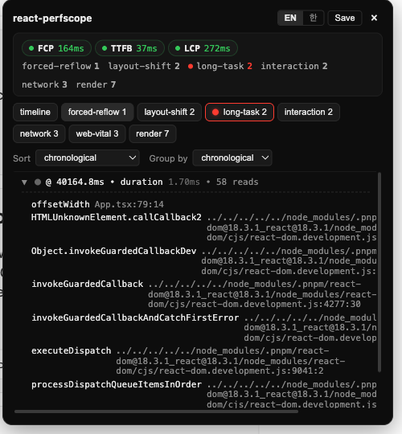
Task: Click the duration 1.70ms text
Action: (x=160, y=182)
